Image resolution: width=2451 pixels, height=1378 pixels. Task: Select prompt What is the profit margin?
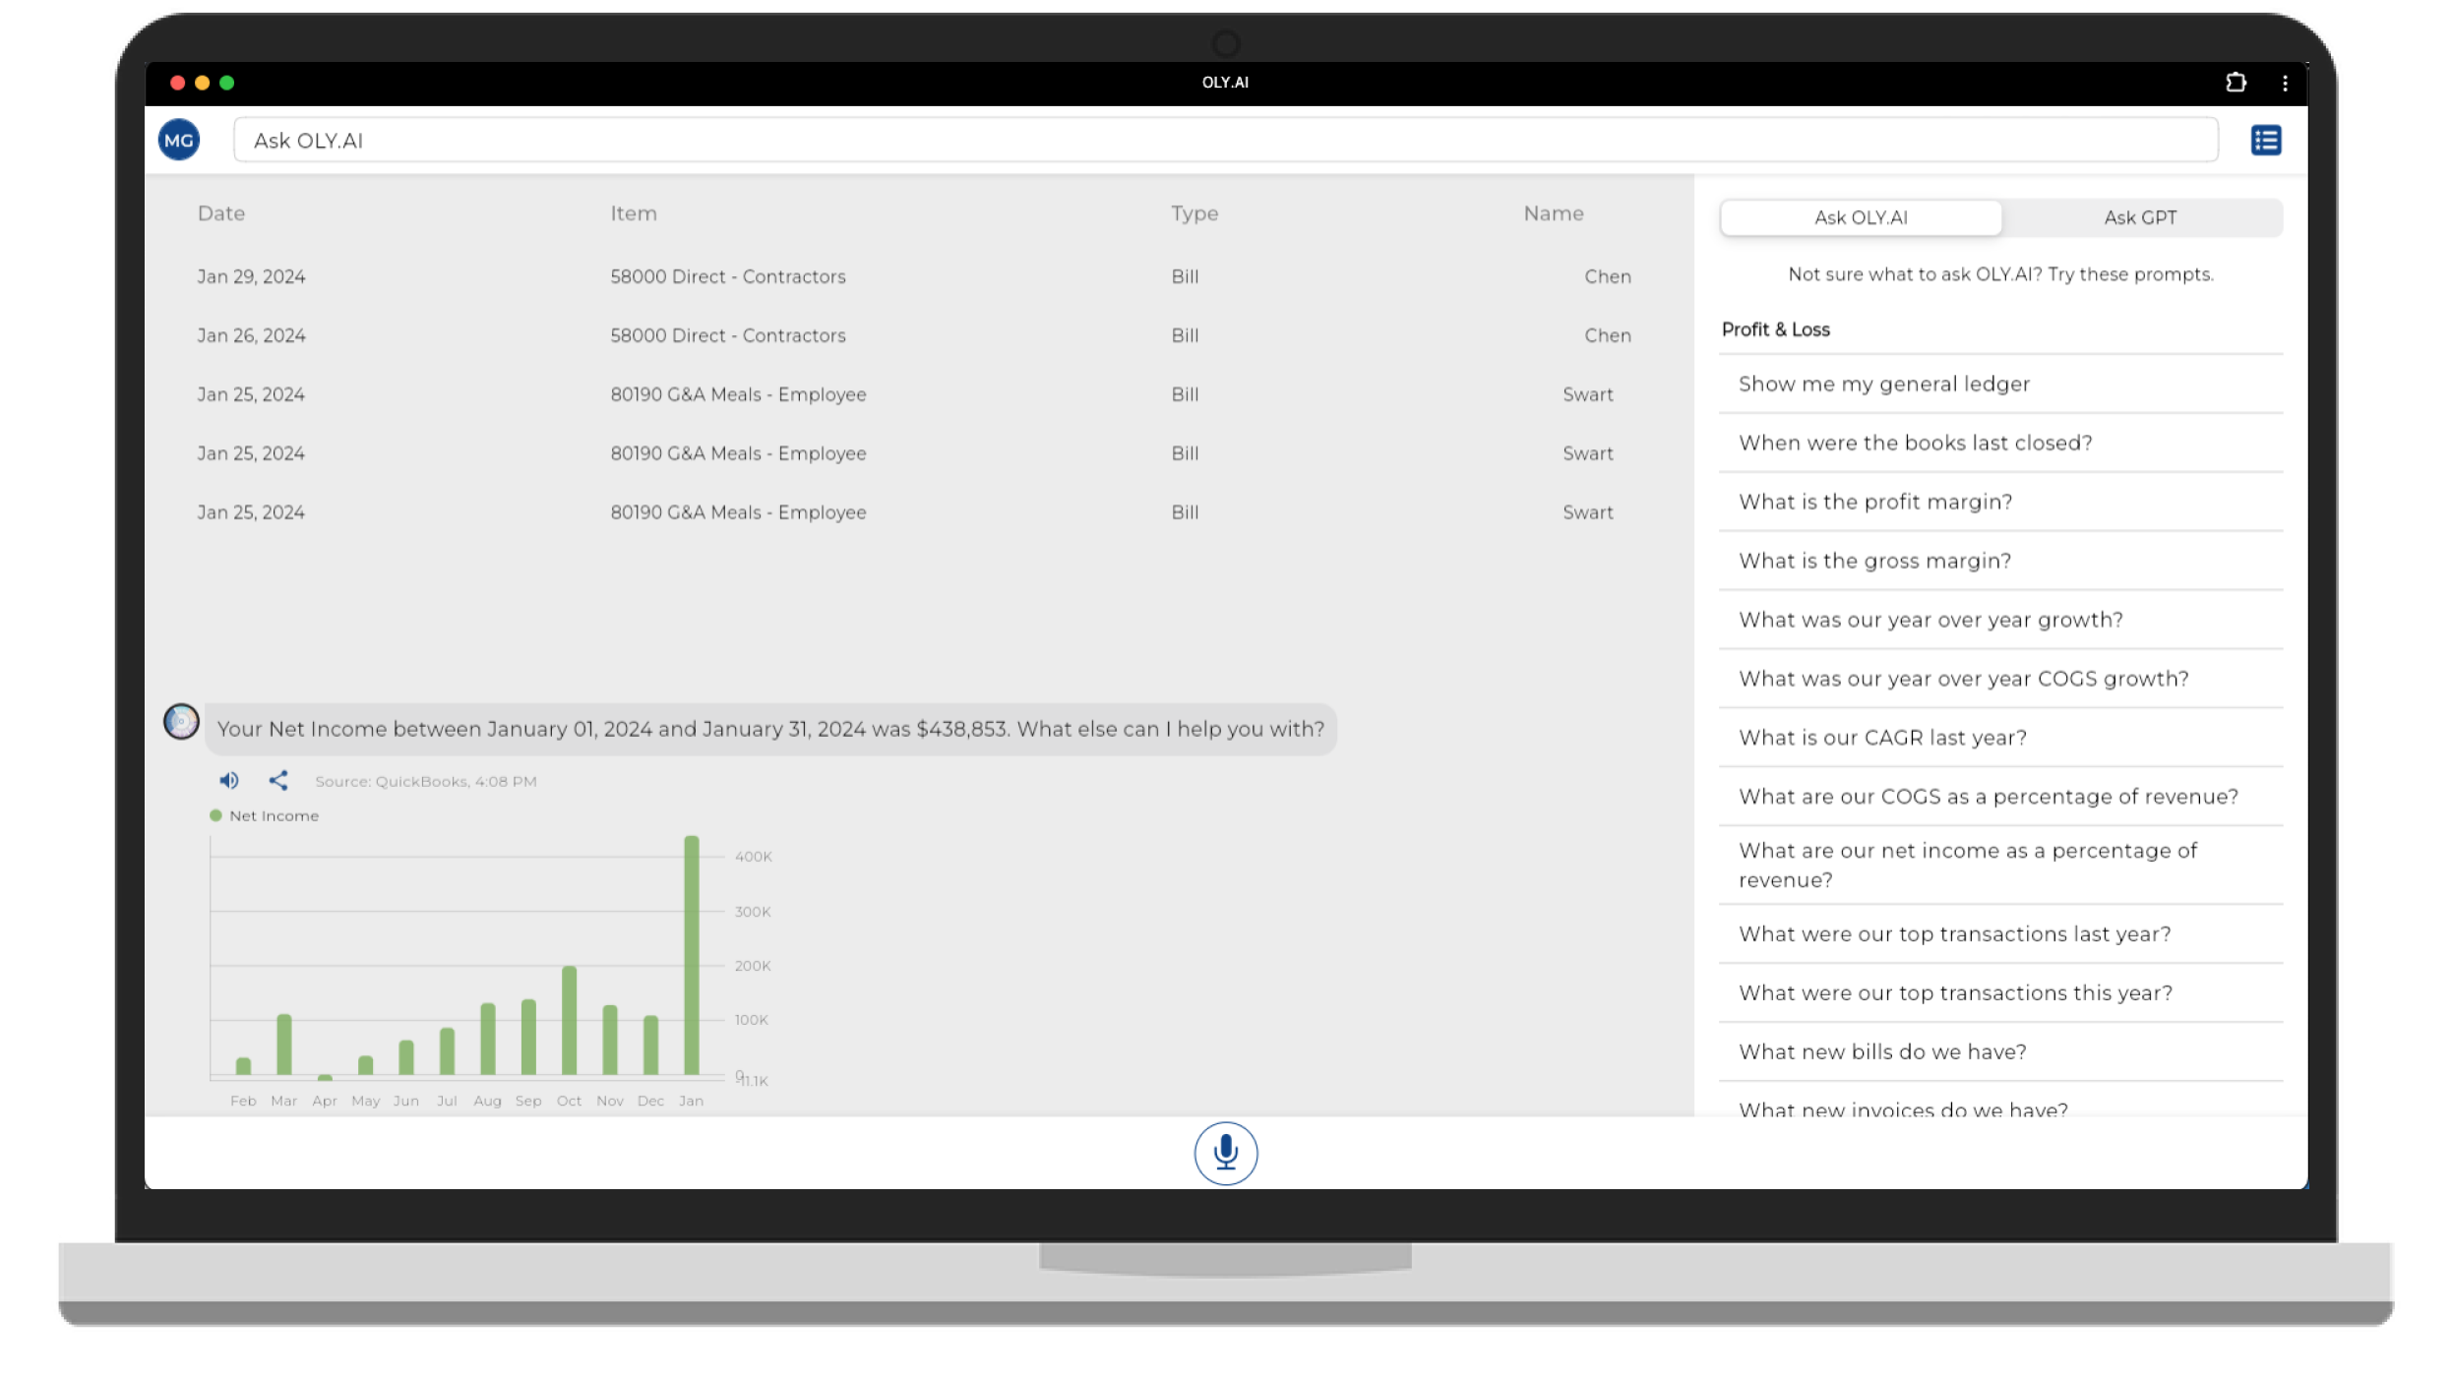tap(1874, 503)
